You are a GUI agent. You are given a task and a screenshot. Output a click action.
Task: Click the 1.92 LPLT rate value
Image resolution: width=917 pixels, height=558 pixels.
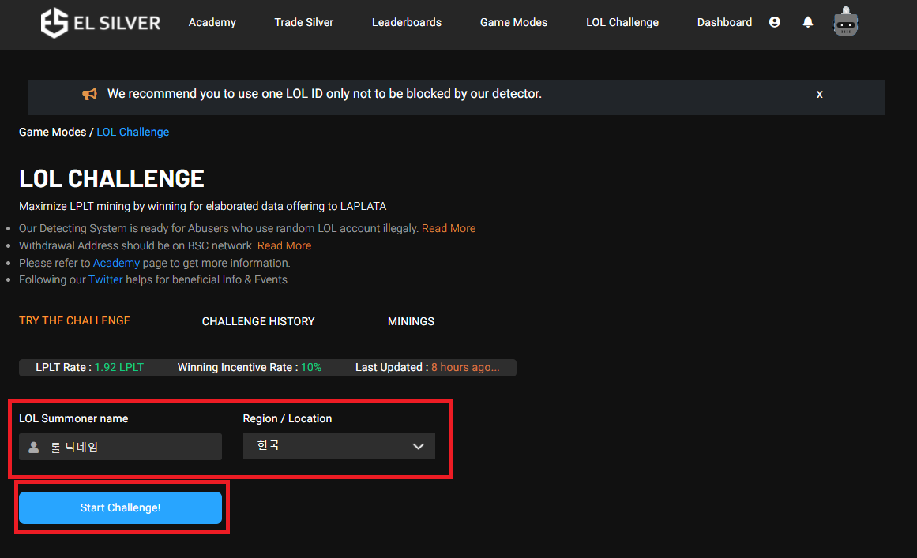[x=118, y=368]
